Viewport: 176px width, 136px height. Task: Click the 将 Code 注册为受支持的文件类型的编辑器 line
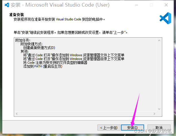click(55, 63)
